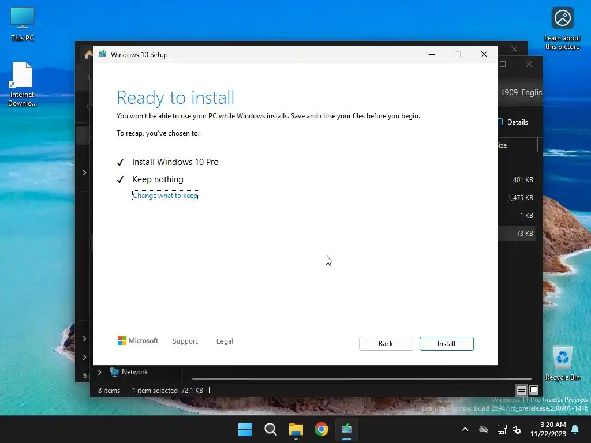
Task: Open the Legal link
Action: (x=225, y=341)
